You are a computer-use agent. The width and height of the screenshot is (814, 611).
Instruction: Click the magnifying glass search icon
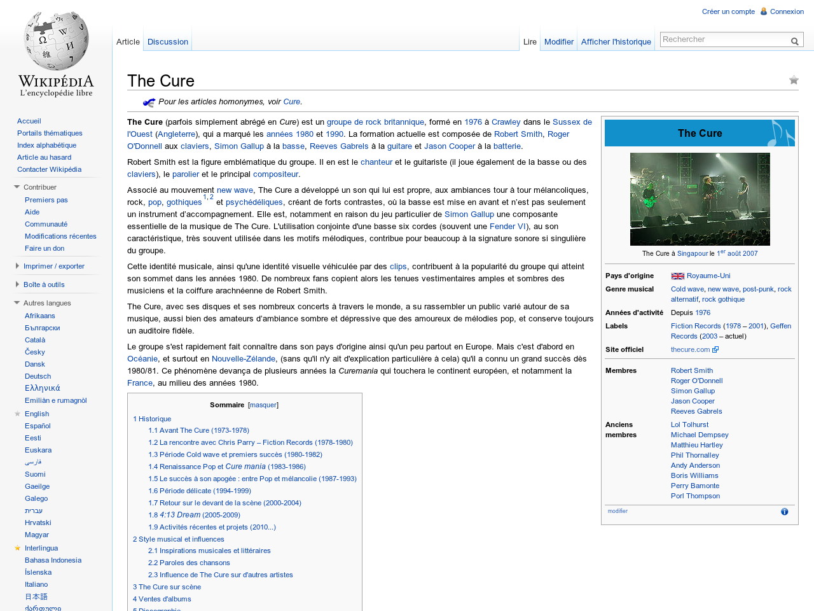pyautogui.click(x=794, y=41)
